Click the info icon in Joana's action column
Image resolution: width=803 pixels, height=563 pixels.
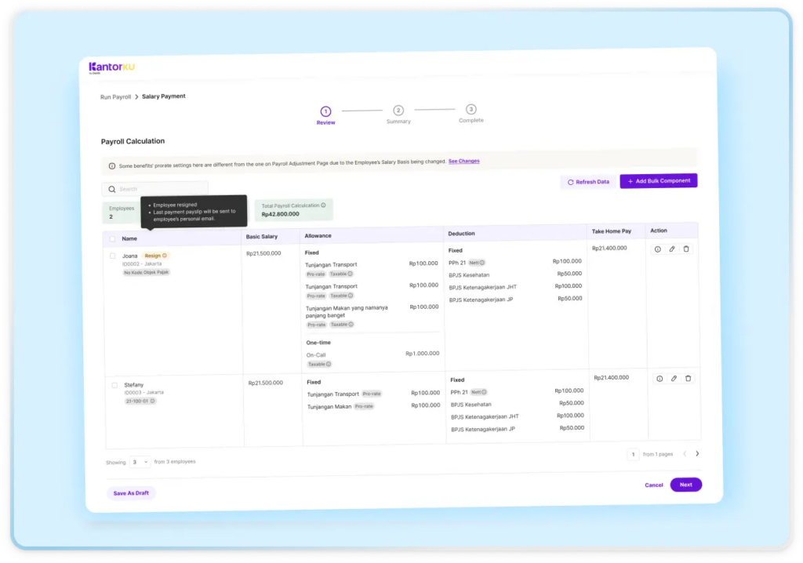click(x=657, y=249)
